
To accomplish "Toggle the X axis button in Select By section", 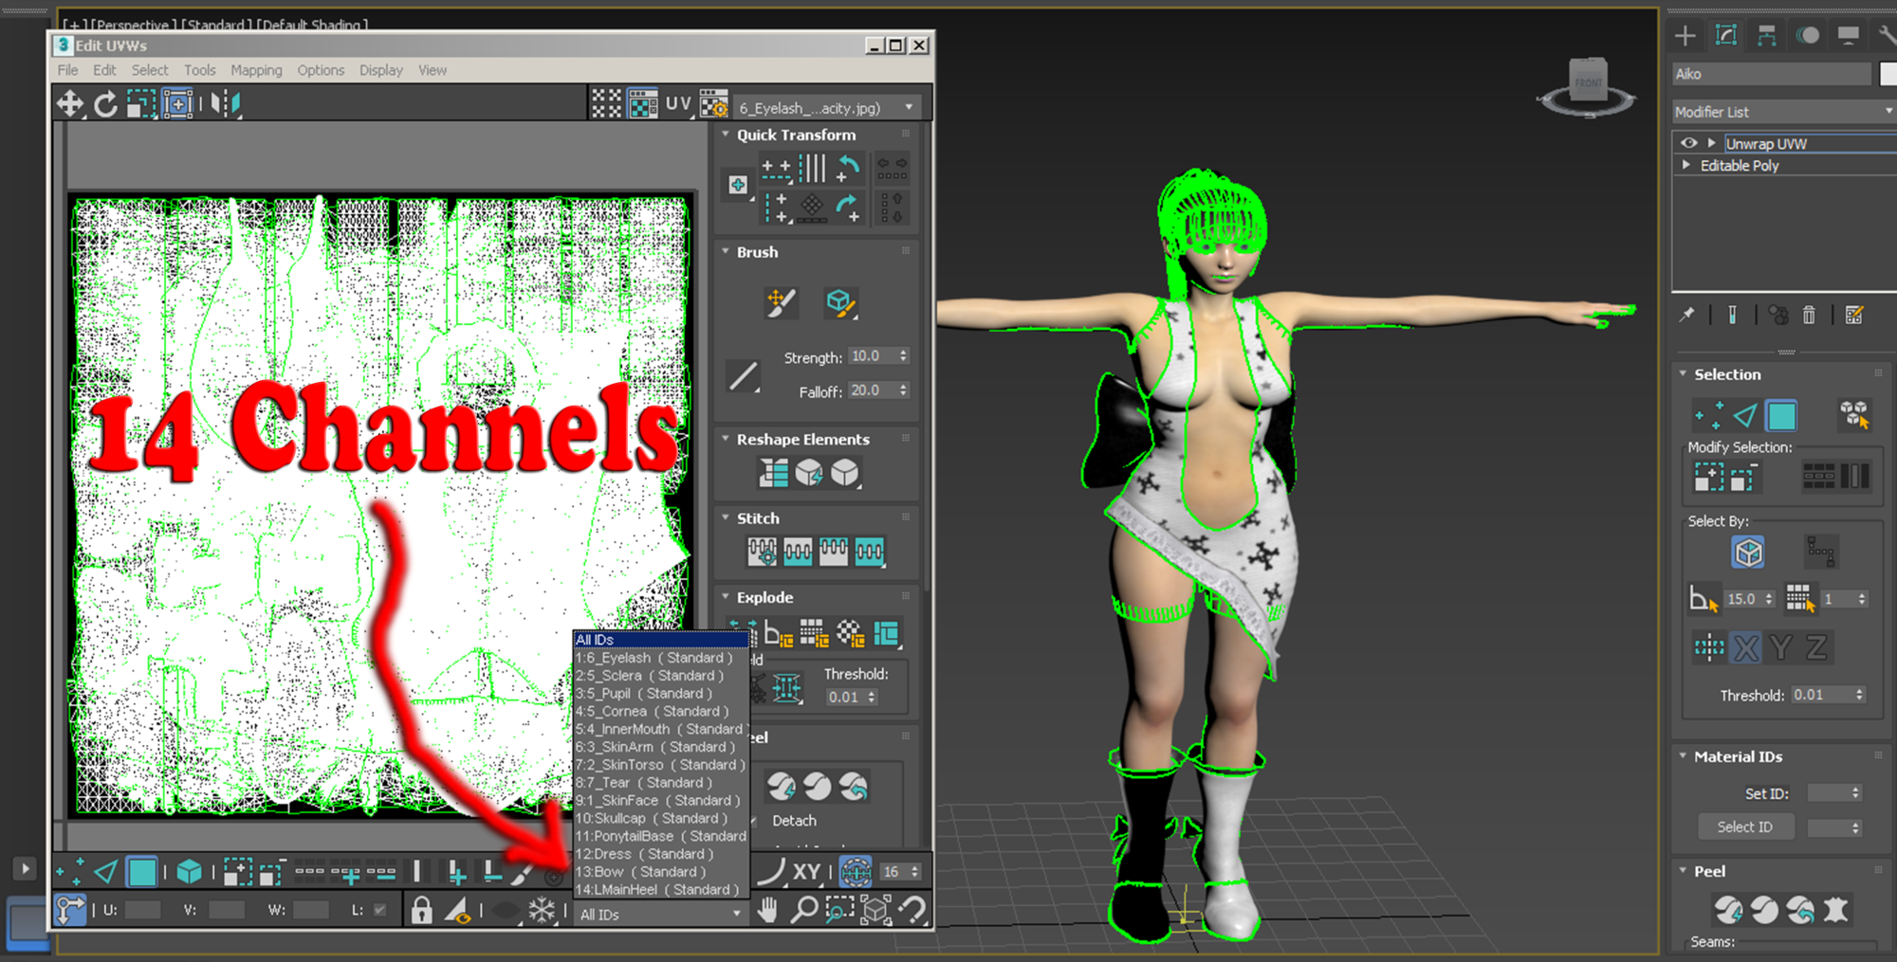I will [x=1746, y=647].
